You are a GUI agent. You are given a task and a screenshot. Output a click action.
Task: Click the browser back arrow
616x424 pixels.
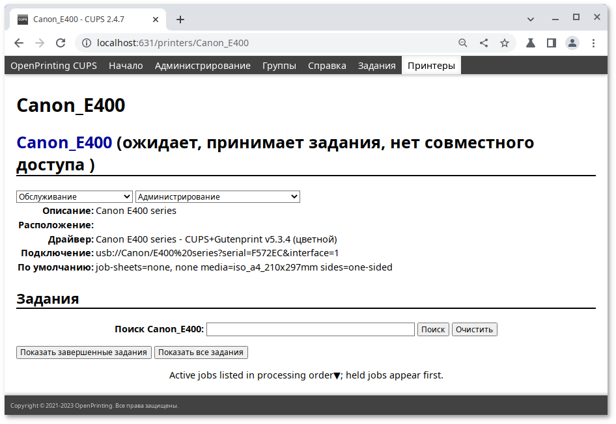click(x=19, y=42)
